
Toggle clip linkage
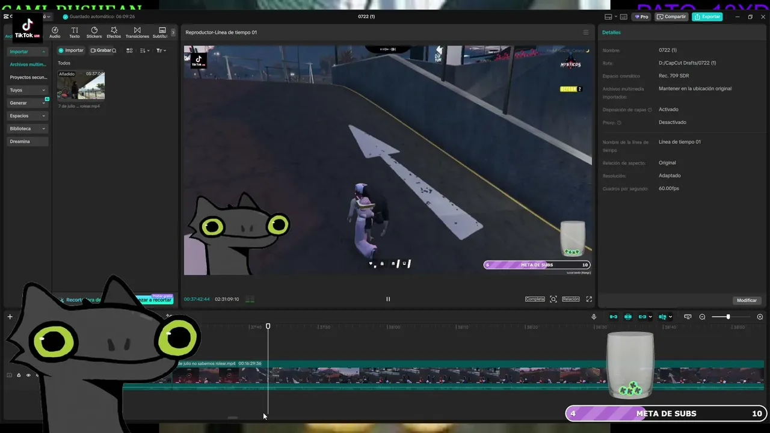(642, 317)
